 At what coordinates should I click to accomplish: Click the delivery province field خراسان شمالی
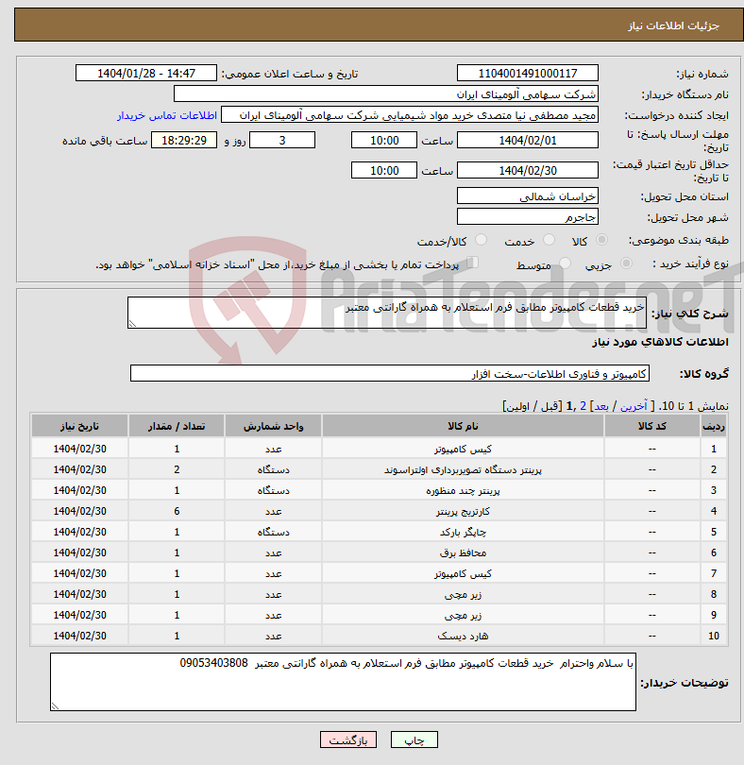coord(528,196)
